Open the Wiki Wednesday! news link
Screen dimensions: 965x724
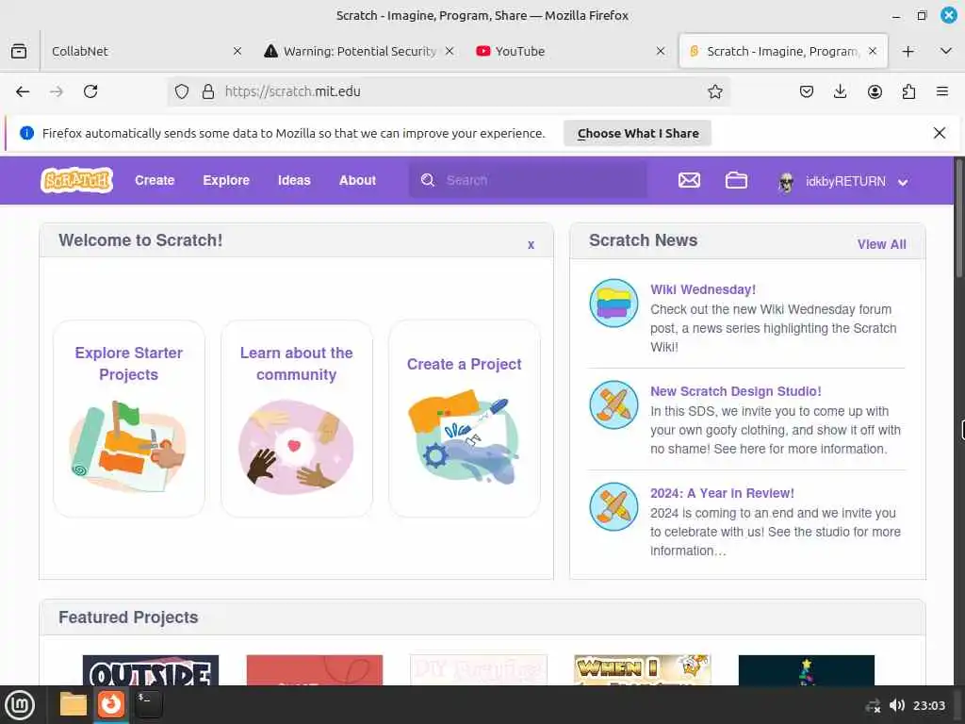point(703,289)
